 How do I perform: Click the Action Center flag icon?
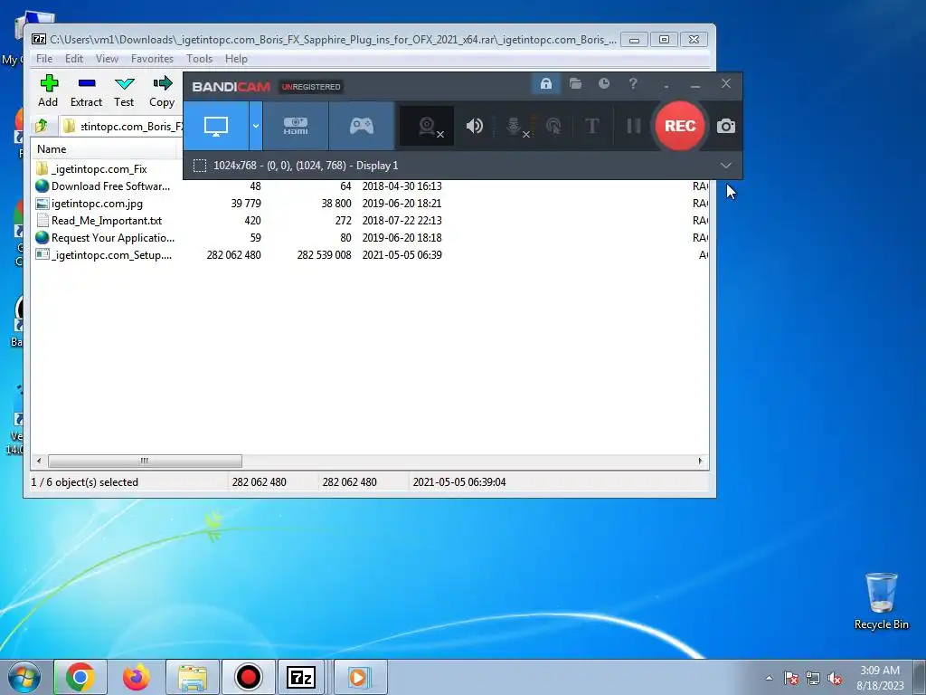pos(791,679)
